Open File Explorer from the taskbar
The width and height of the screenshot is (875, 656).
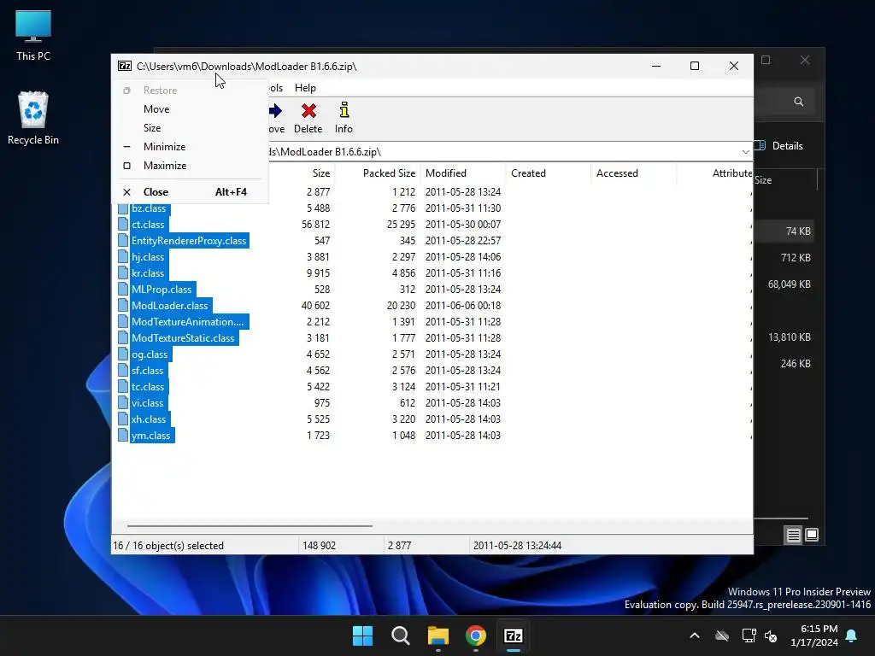[x=438, y=635]
